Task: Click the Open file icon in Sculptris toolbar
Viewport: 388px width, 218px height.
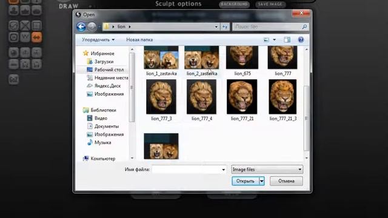Action: pyautogui.click(x=25, y=64)
